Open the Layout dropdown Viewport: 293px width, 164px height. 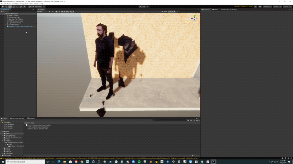(287, 7)
